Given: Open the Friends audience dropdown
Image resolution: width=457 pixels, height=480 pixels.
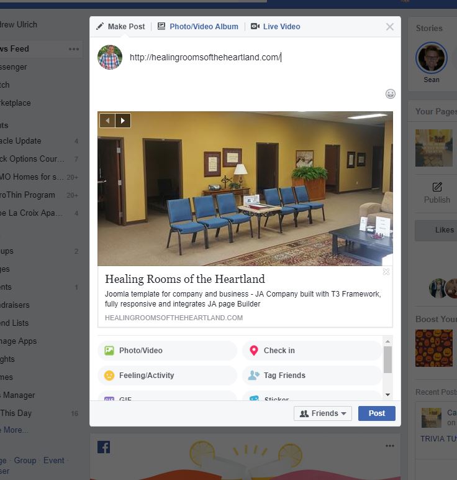Looking at the screenshot, I should tap(323, 413).
